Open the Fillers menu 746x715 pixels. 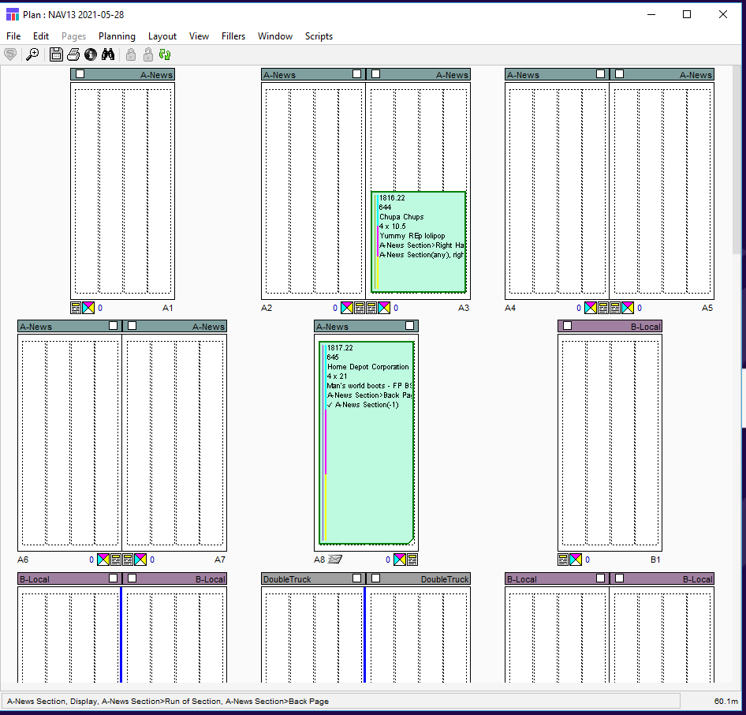(x=233, y=36)
